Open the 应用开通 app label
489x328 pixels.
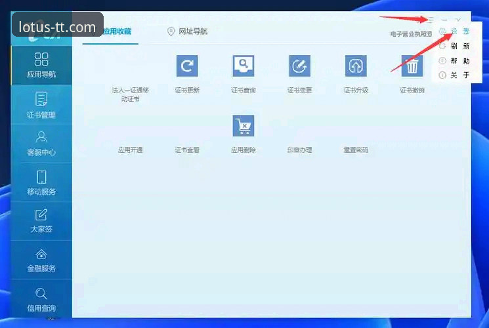point(131,150)
